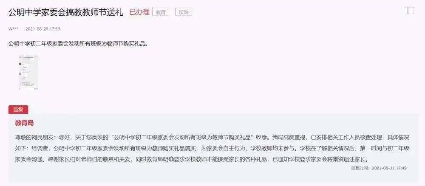Click the complaint sentence ending 购买礼品。

point(78,44)
